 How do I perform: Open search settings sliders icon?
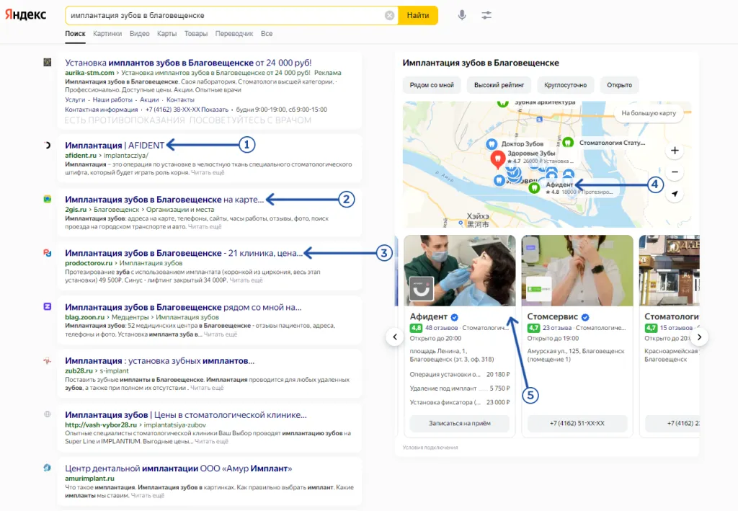pos(487,15)
